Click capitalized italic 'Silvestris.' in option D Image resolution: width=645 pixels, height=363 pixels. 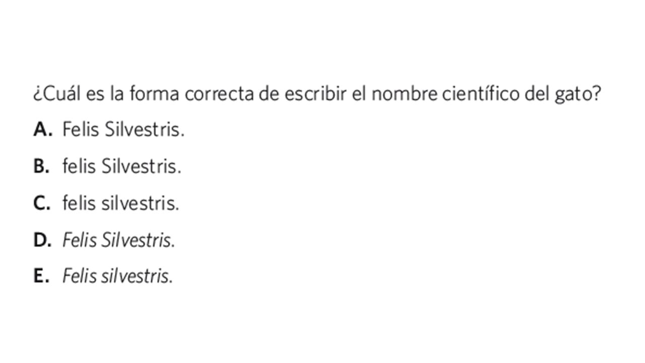point(138,240)
